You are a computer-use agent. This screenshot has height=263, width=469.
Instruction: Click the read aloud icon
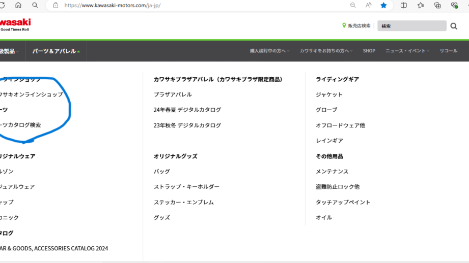(x=368, y=5)
